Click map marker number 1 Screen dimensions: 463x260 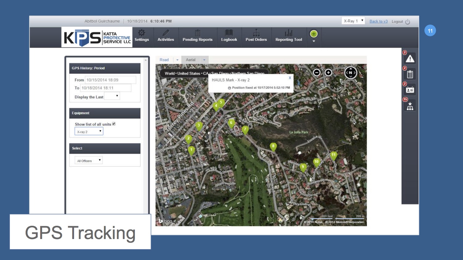tap(191, 150)
